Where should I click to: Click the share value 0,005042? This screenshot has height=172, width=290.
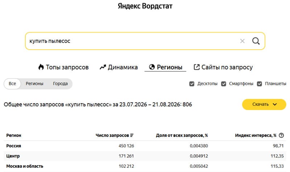click(x=199, y=166)
